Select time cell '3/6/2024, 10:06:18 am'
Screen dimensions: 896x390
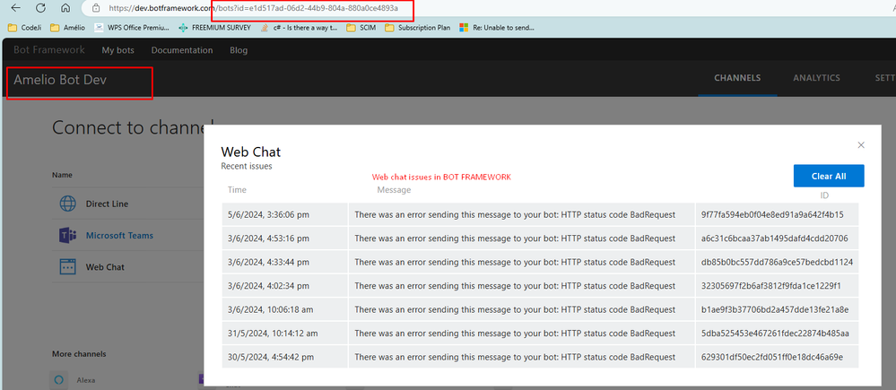click(284, 309)
